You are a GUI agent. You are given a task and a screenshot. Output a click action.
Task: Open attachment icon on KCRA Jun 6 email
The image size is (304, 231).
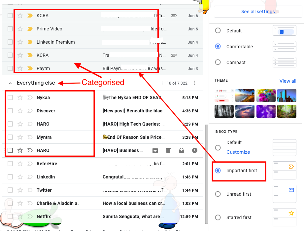point(174,16)
